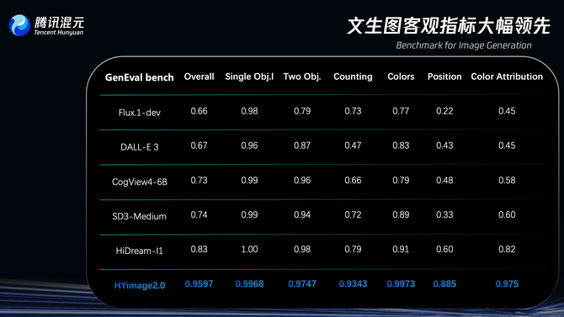
Task: Click the blue HYimage2.0 row label
Action: tap(140, 285)
